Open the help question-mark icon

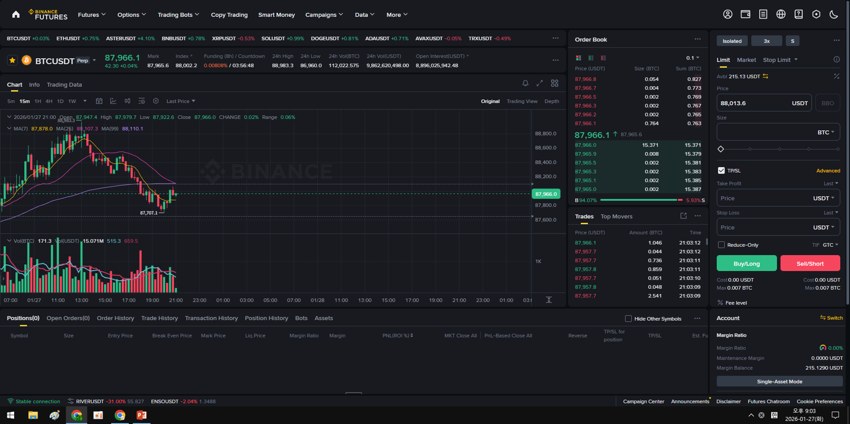[x=798, y=15]
